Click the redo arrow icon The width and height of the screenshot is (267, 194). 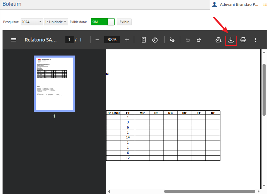pyautogui.click(x=199, y=40)
